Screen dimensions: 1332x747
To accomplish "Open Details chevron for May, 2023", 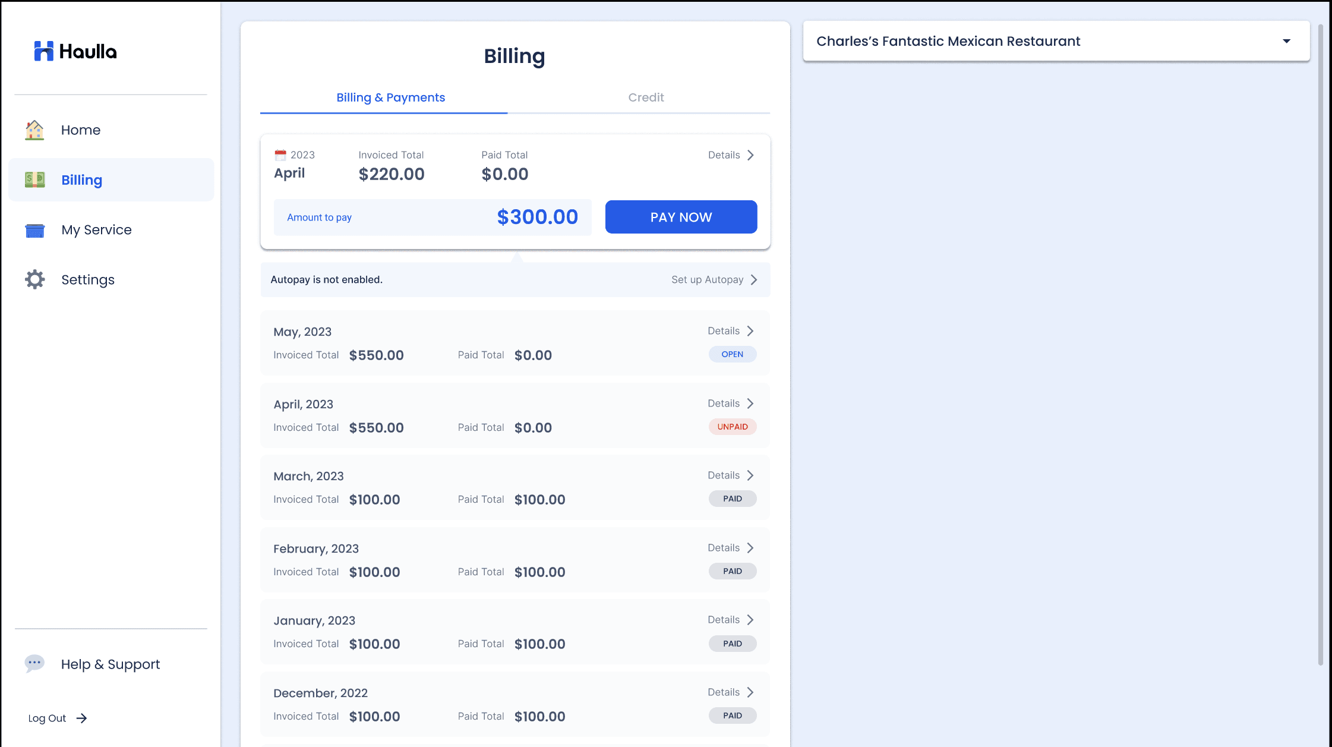I will point(750,331).
